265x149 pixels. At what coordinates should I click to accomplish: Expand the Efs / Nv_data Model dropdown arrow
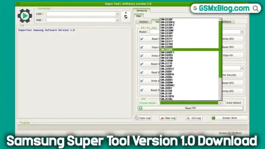[242, 32]
